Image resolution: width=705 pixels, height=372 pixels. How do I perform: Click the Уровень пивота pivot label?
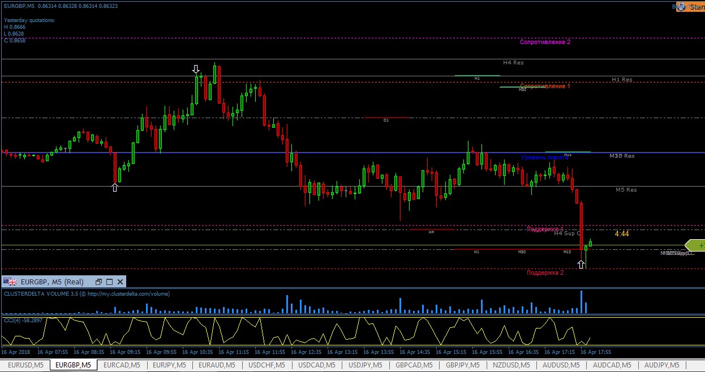click(544, 157)
